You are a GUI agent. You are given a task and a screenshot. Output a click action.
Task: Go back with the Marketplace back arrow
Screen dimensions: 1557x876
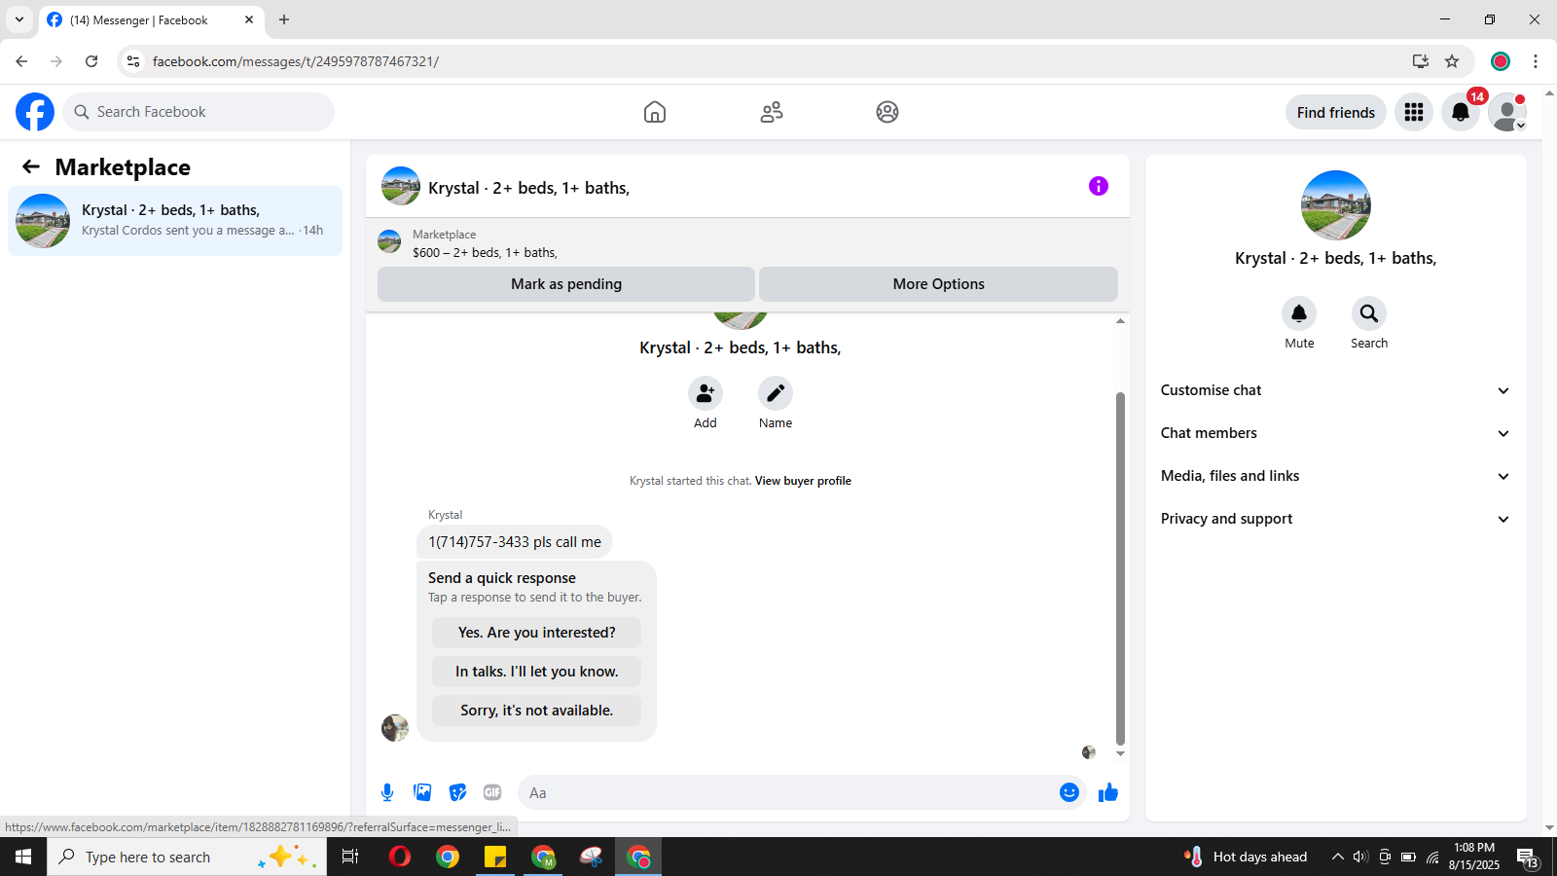pos(31,166)
